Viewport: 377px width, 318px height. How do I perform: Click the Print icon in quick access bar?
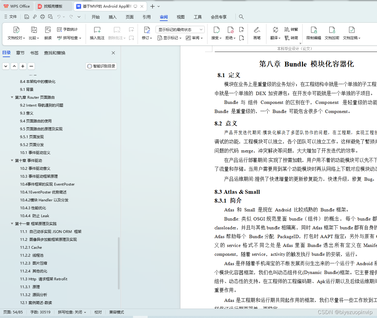coord(43,17)
